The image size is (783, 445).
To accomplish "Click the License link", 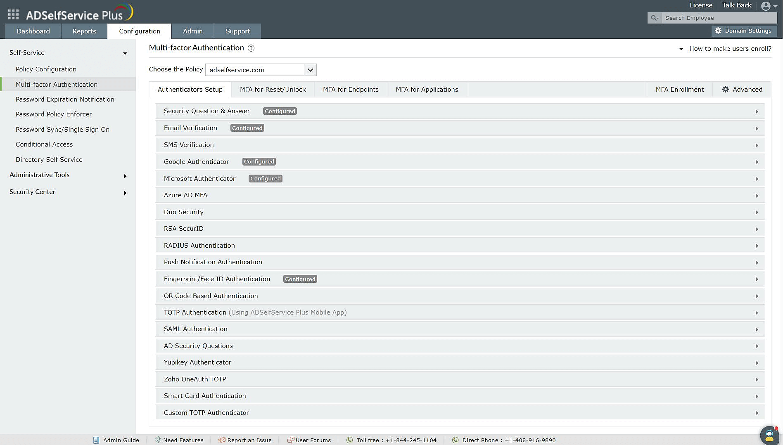I will pyautogui.click(x=701, y=5).
